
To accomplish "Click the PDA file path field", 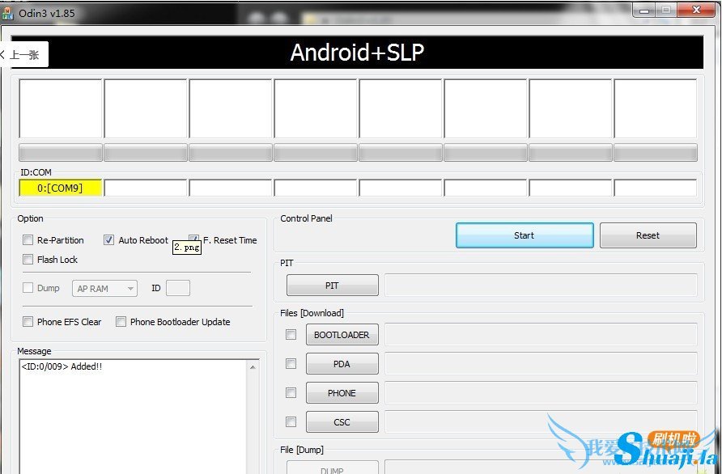I will 541,363.
